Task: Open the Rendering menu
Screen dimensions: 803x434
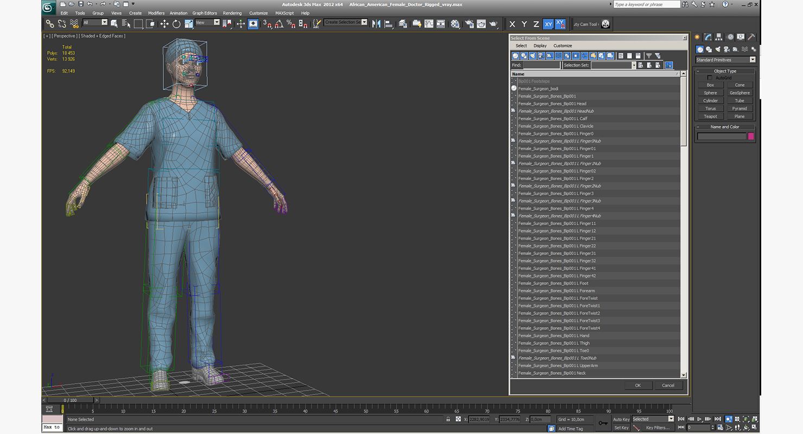Action: coord(232,13)
